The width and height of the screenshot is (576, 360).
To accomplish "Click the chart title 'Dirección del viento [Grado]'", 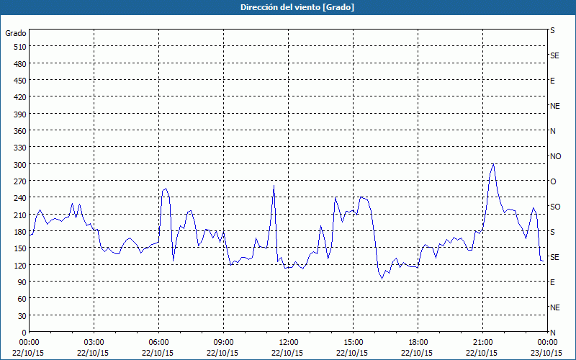I will tap(297, 7).
